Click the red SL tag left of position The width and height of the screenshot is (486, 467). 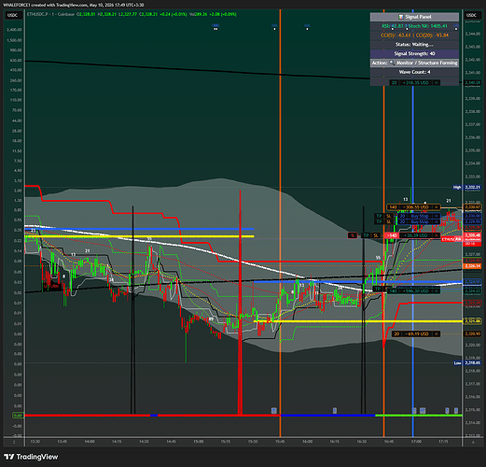(x=353, y=235)
